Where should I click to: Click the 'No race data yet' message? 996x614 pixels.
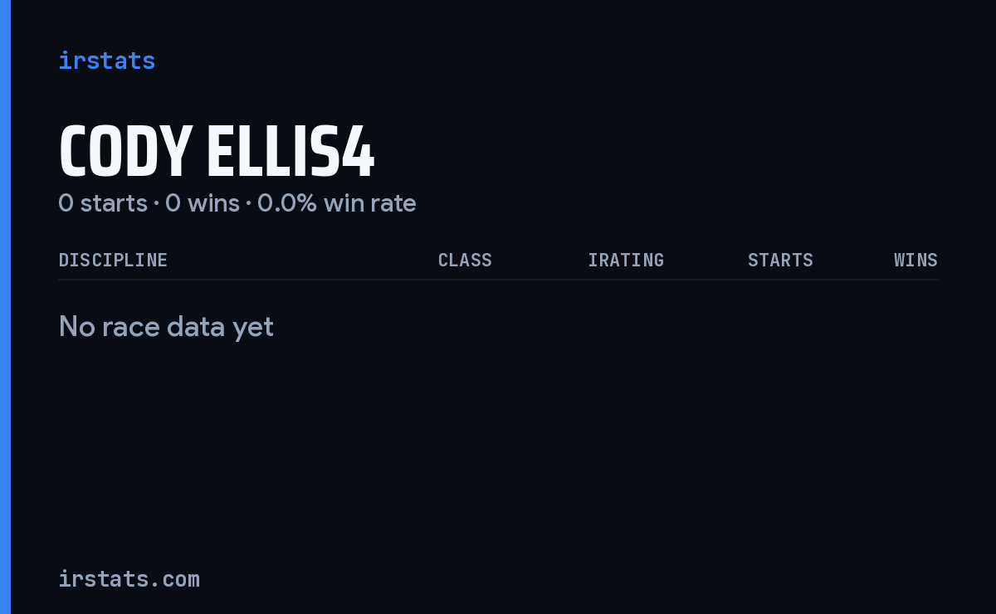click(166, 327)
